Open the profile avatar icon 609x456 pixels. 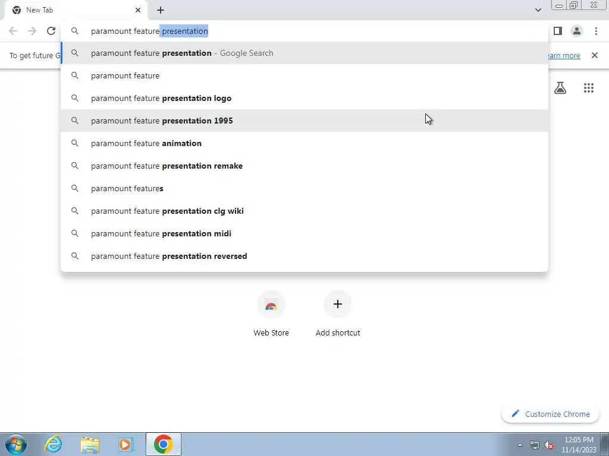click(577, 31)
